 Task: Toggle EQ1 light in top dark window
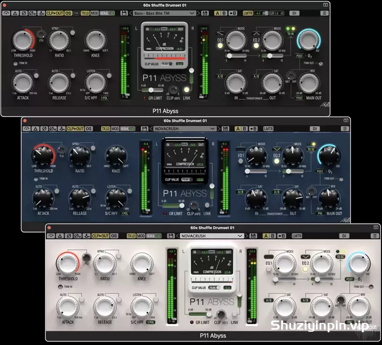tap(220, 45)
